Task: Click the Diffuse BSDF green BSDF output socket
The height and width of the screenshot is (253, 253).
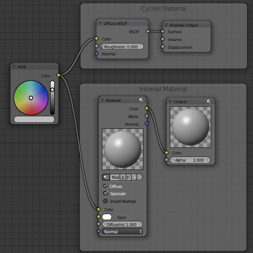Action: 148,31
